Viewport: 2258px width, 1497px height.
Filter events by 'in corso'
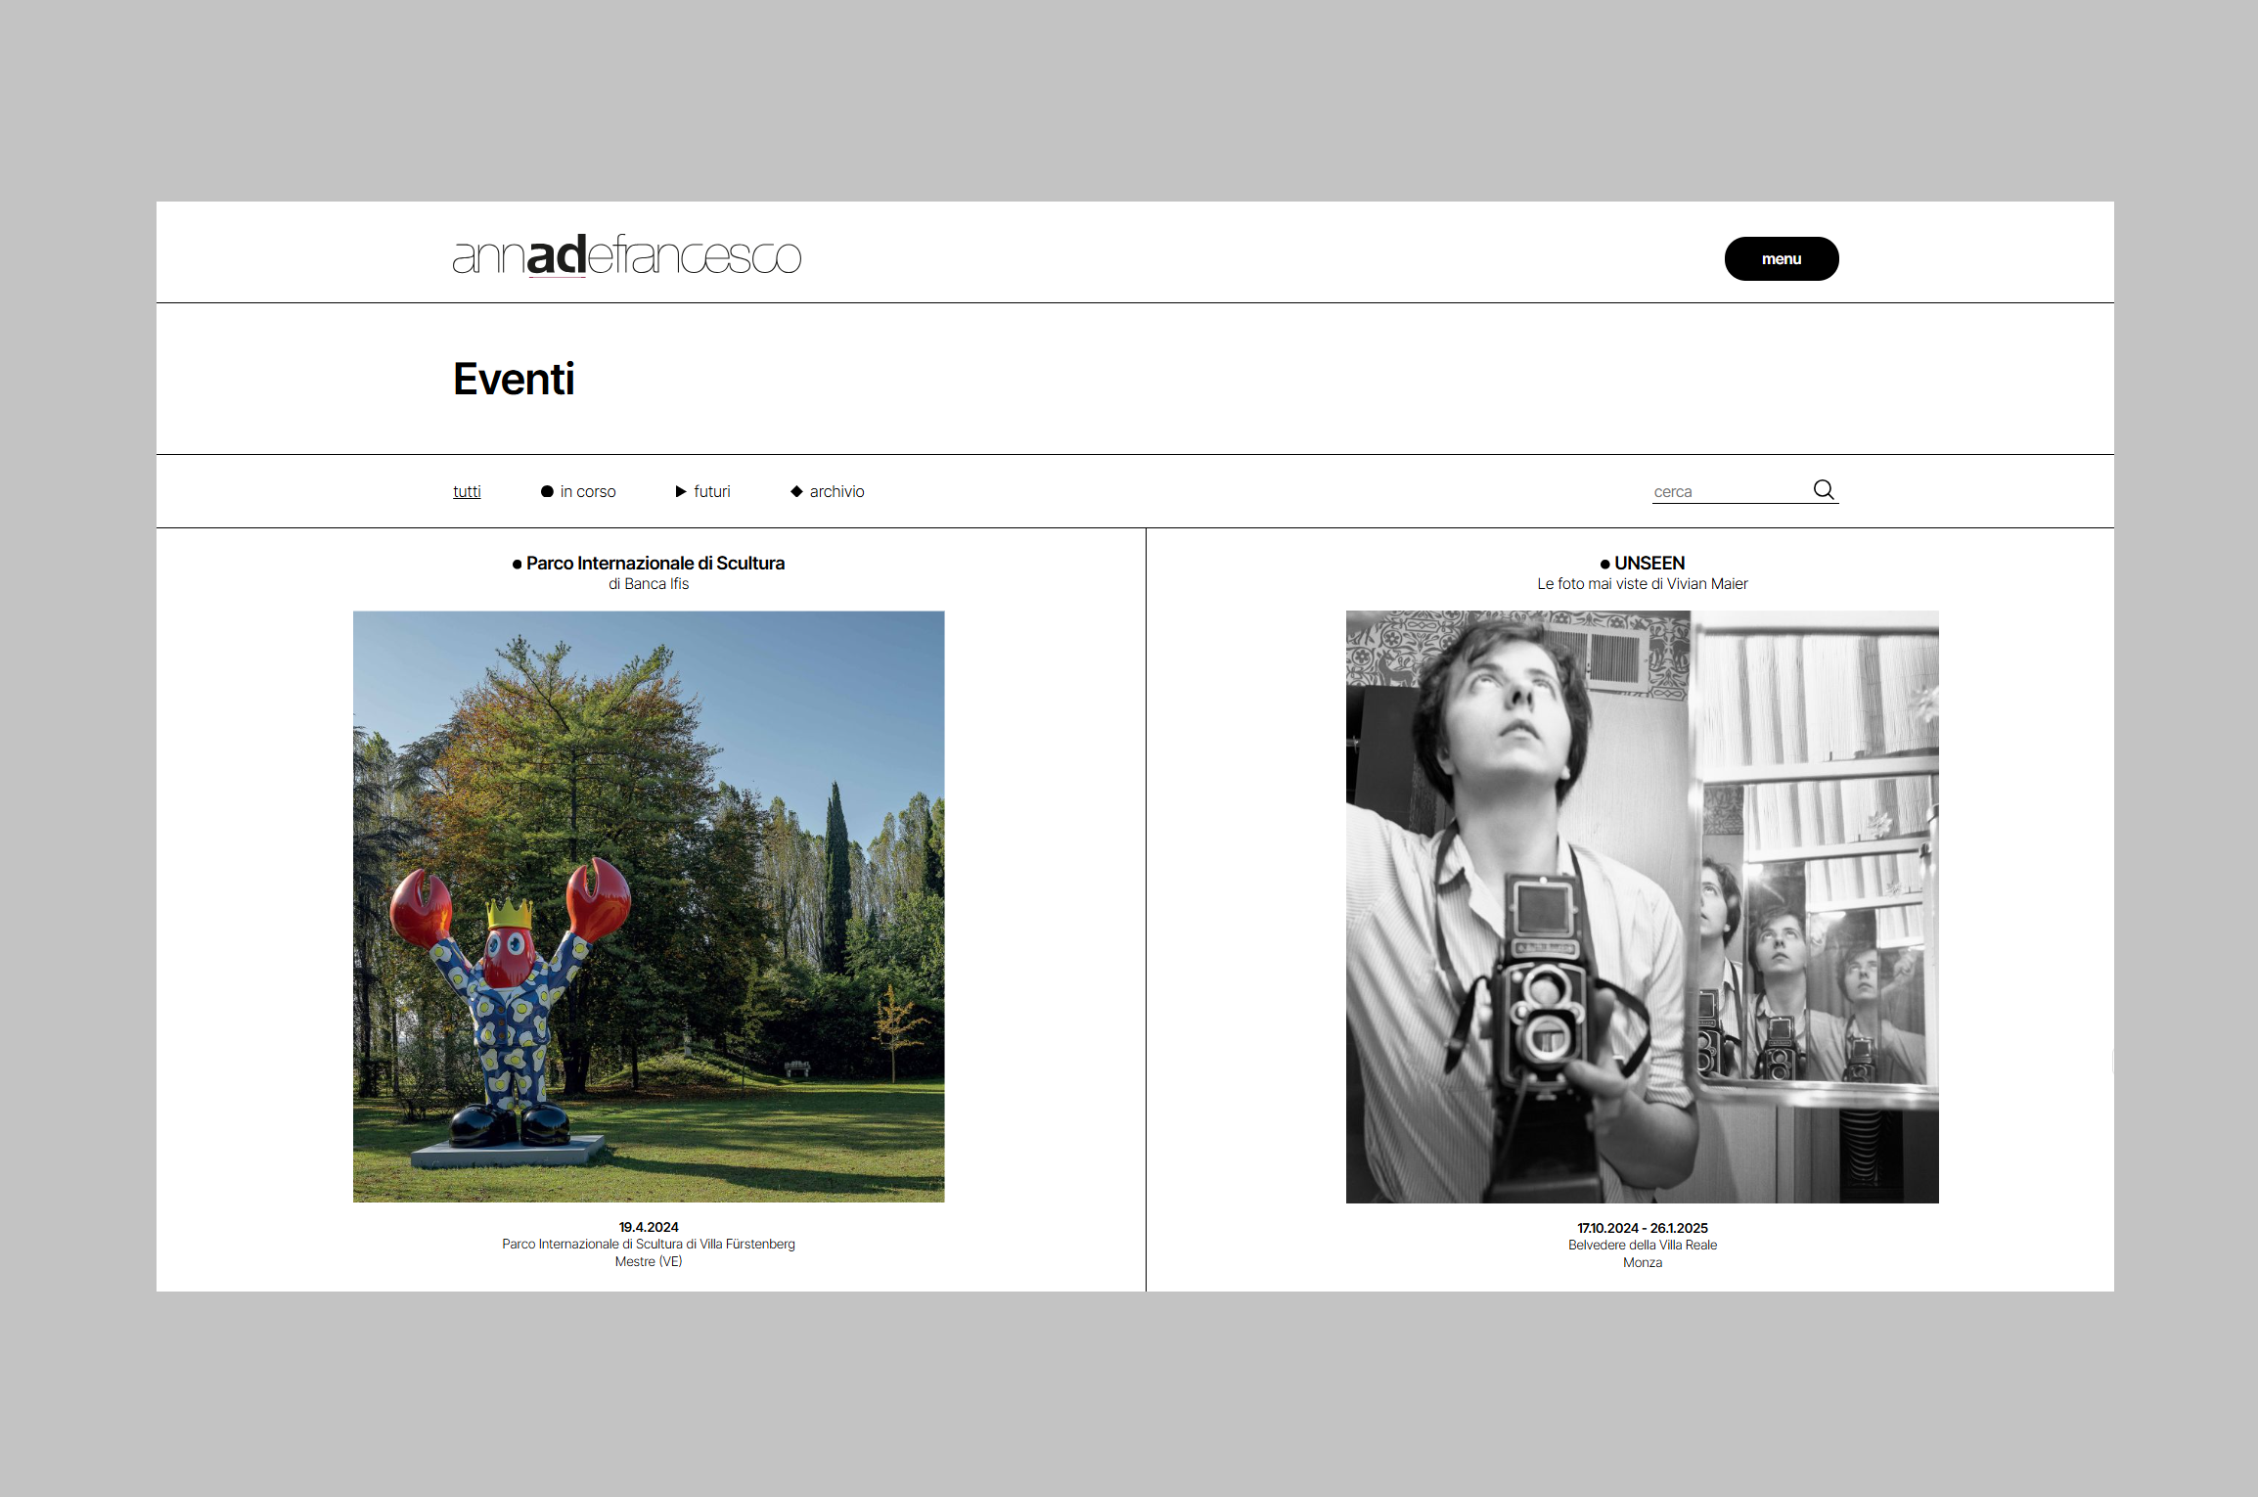tap(578, 491)
